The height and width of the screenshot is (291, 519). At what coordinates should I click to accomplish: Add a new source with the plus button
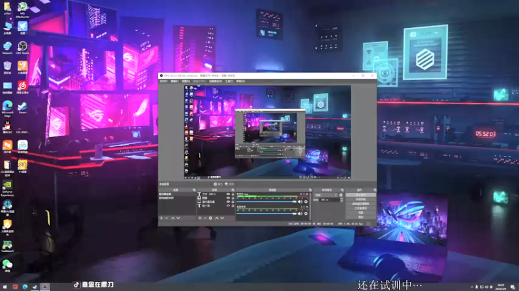pos(200,218)
